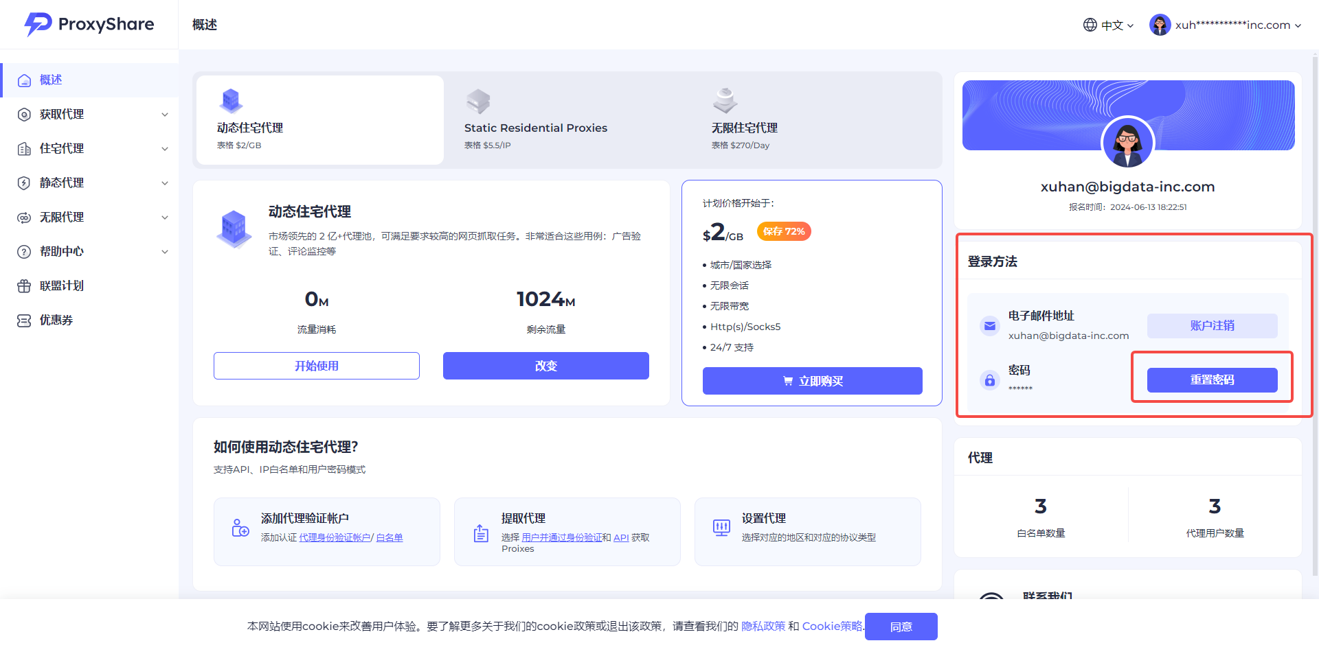Click the 如何使用动态住宅代理? heading
This screenshot has width=1319, height=654.
tap(286, 447)
